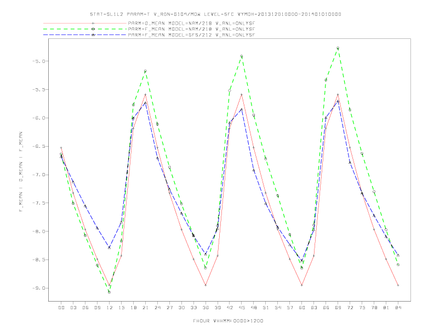
Task: Click the vertical axis label F_MEAN | O_MEAN | F_MEAN
Action: click(21, 172)
